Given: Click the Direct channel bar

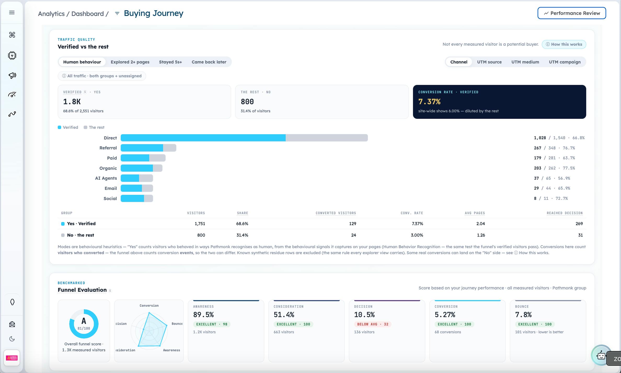Looking at the screenshot, I should pyautogui.click(x=244, y=138).
